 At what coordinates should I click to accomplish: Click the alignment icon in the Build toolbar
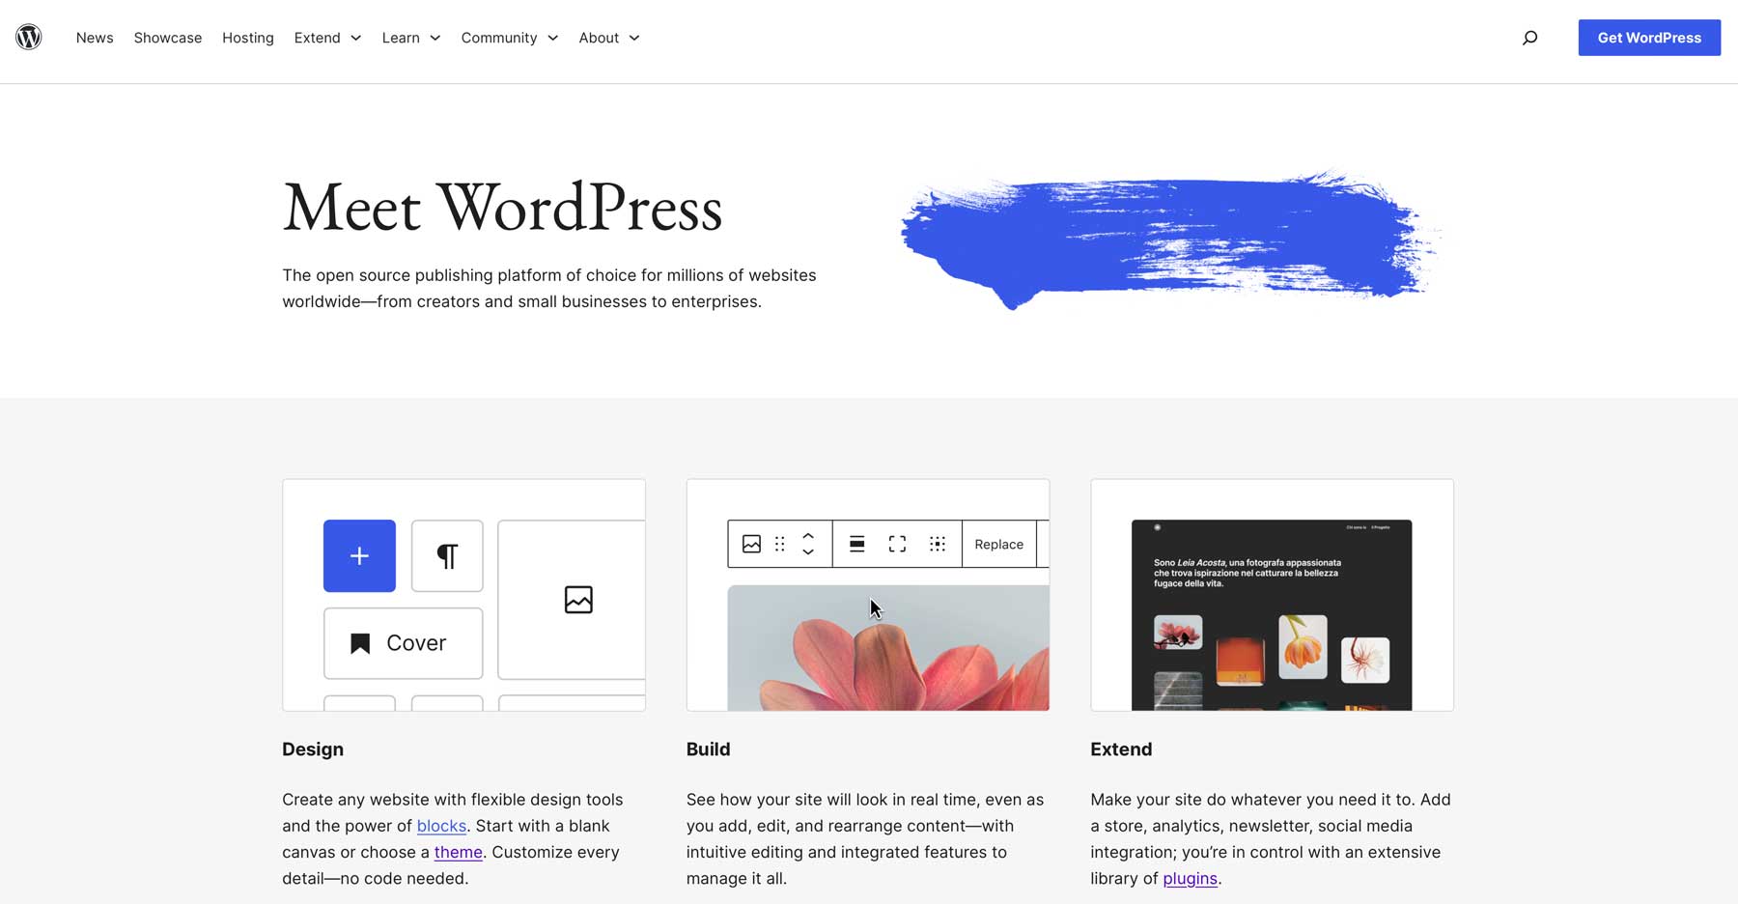pyautogui.click(x=856, y=544)
